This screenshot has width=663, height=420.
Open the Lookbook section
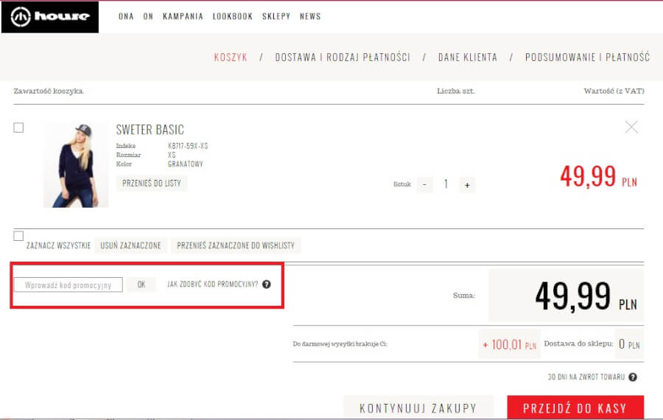[x=232, y=16]
